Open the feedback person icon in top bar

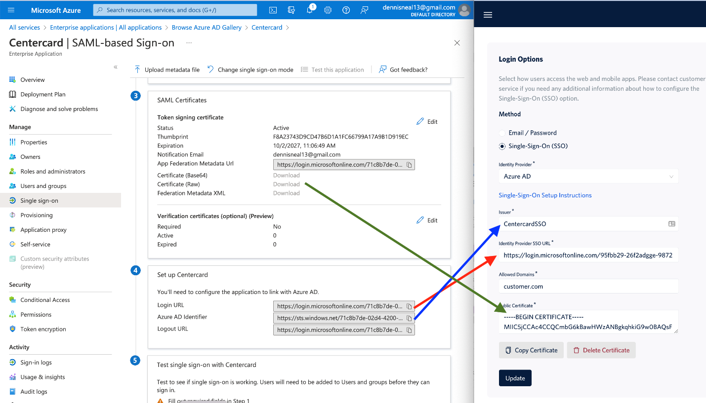[x=364, y=9]
